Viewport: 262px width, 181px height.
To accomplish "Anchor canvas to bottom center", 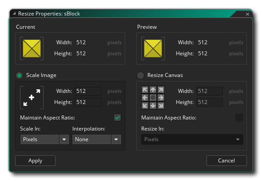I will 153,105.
